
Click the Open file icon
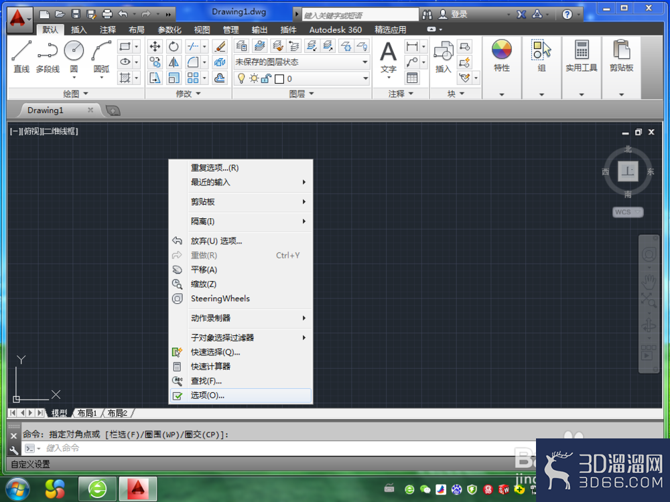60,14
